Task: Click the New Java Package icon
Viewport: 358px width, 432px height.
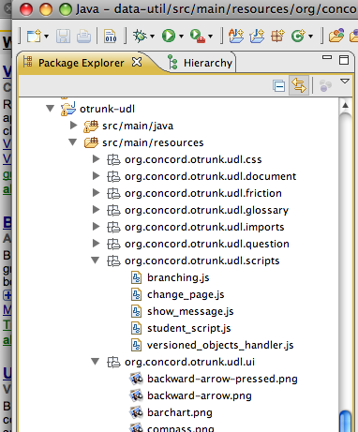Action: pos(277,36)
